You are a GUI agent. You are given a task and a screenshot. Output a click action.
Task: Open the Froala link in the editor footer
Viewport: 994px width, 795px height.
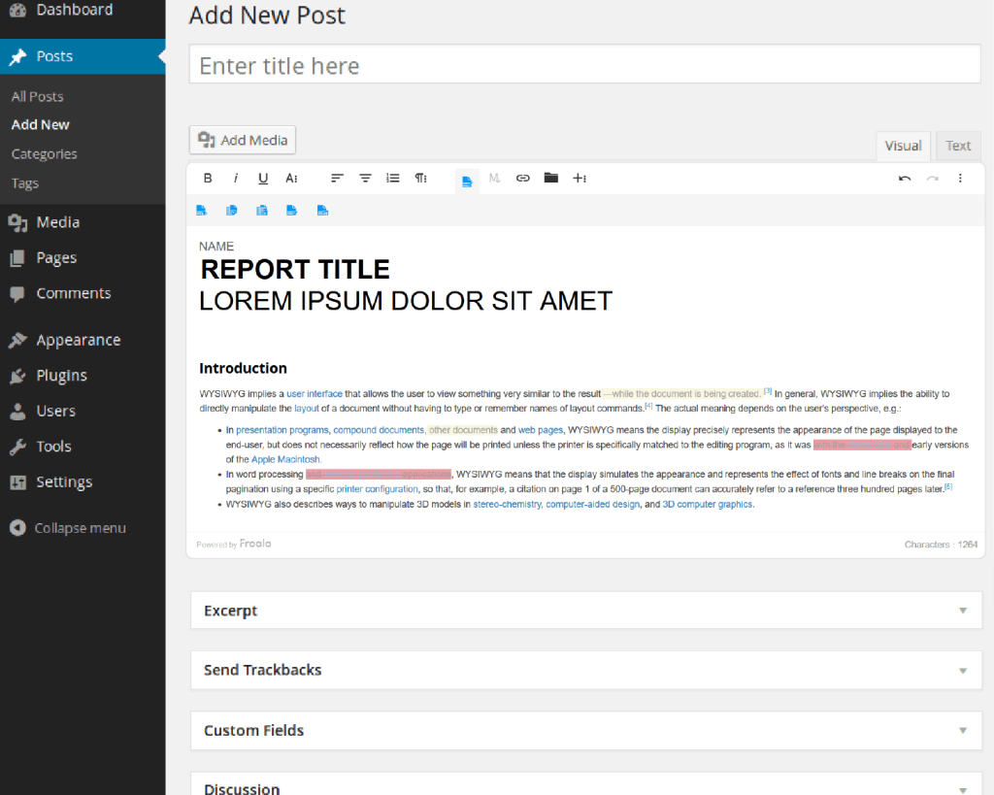pyautogui.click(x=255, y=544)
